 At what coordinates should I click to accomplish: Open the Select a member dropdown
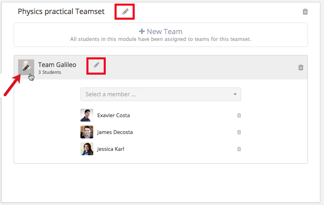coord(161,94)
